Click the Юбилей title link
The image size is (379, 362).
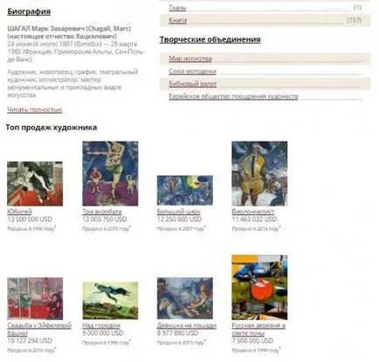point(19,212)
